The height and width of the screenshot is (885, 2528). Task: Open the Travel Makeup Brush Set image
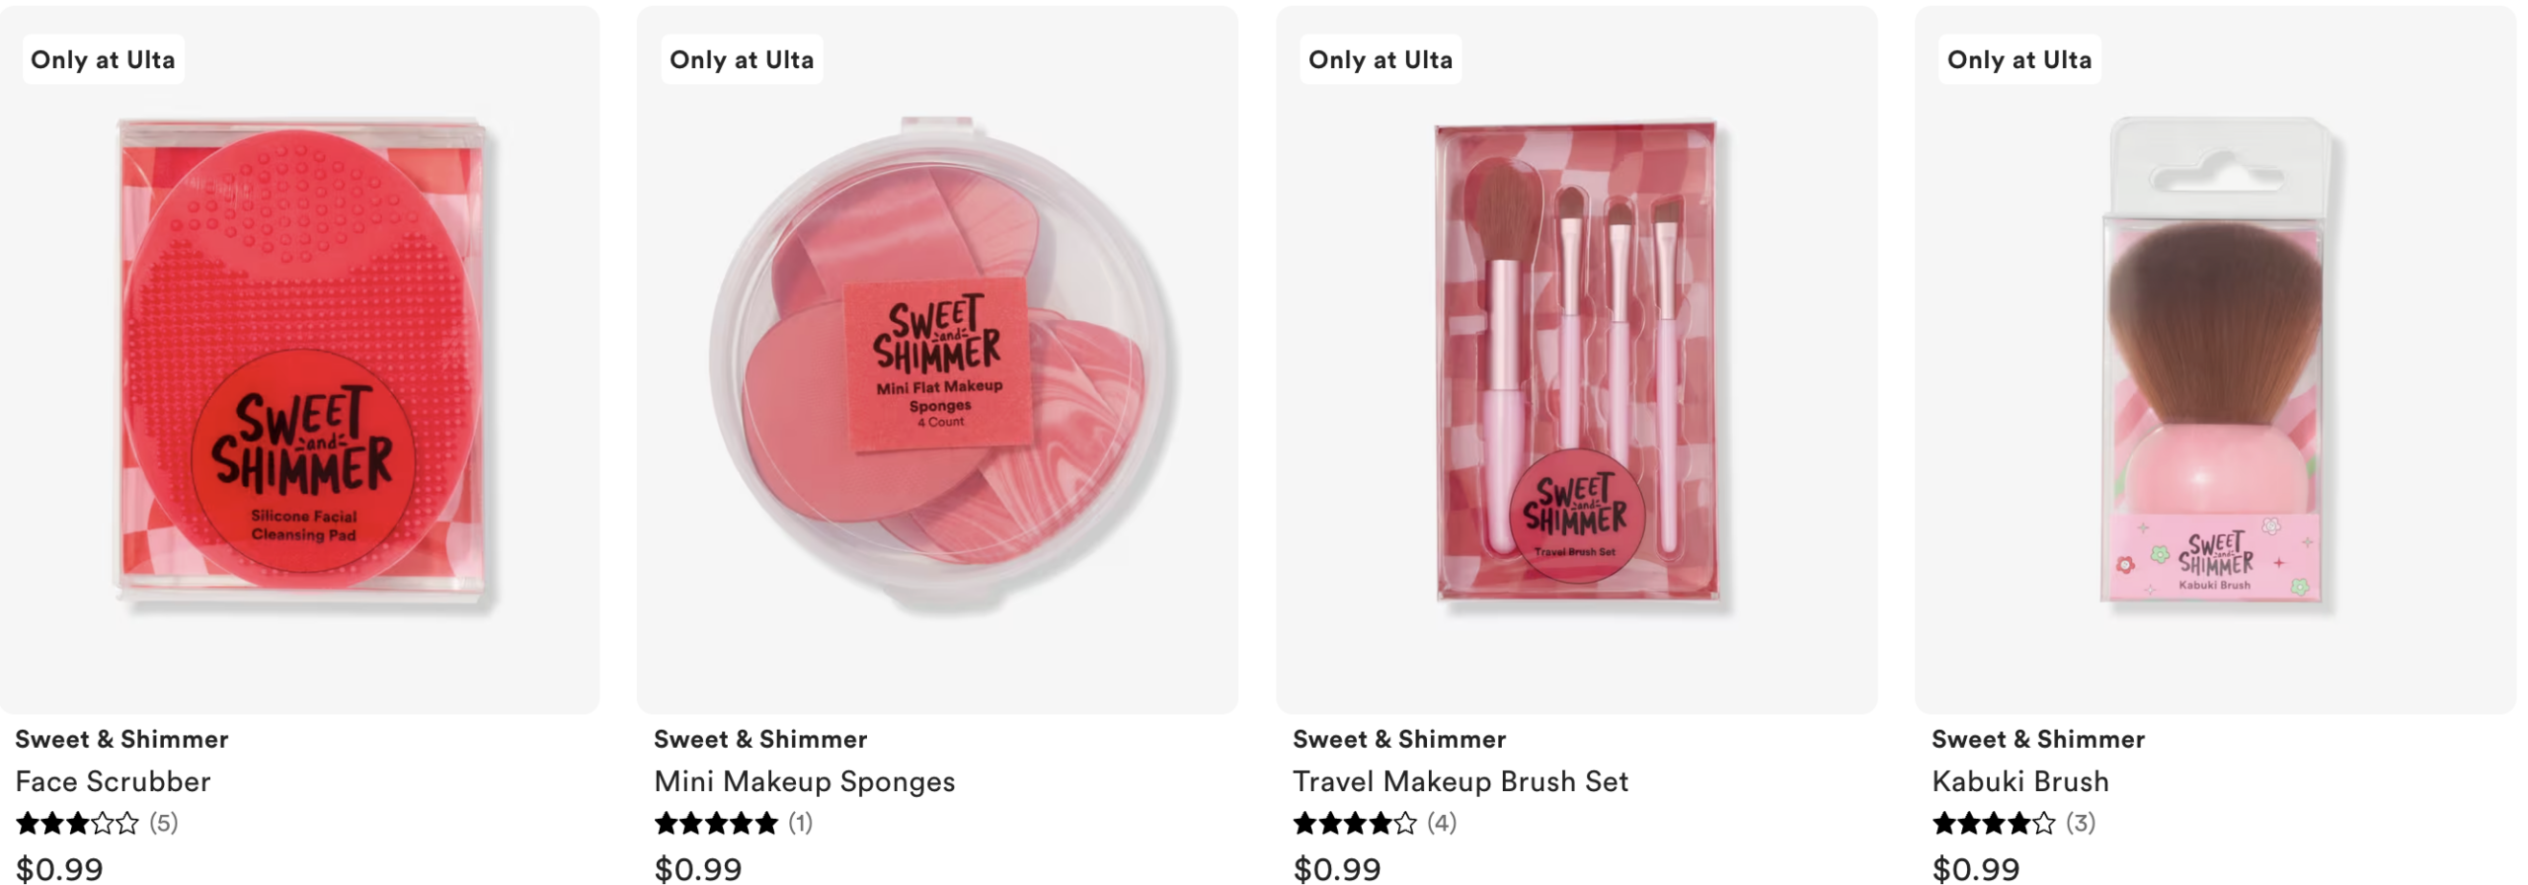pos(1577,362)
